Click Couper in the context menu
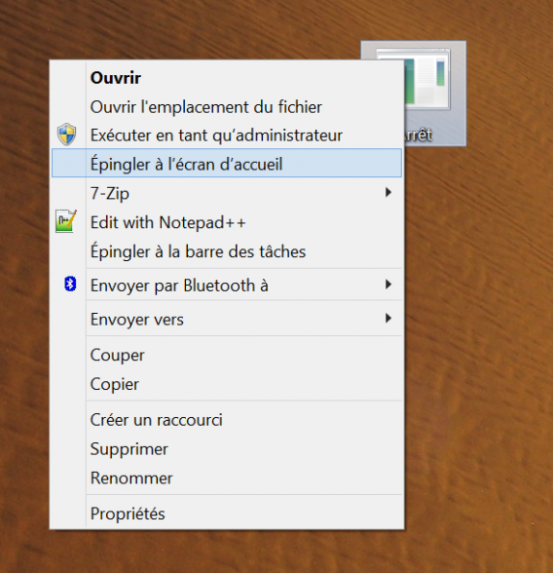This screenshot has height=573, width=553. tap(226, 355)
